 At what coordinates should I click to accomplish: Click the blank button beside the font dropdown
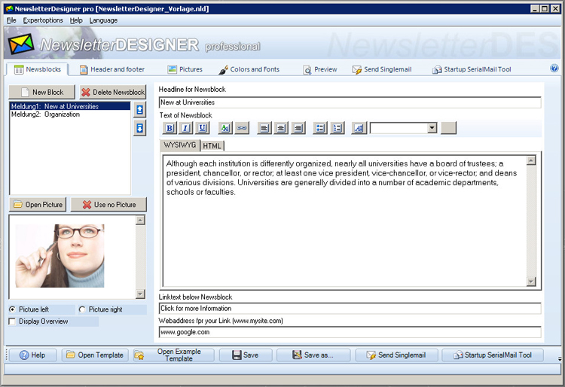pos(449,128)
